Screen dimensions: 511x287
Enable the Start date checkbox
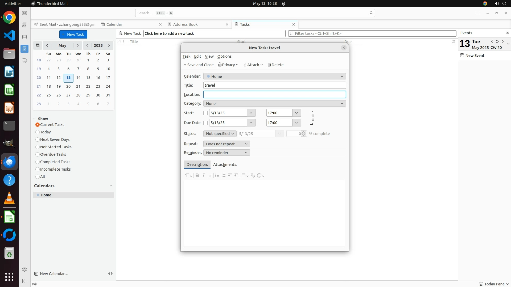pyautogui.click(x=205, y=113)
